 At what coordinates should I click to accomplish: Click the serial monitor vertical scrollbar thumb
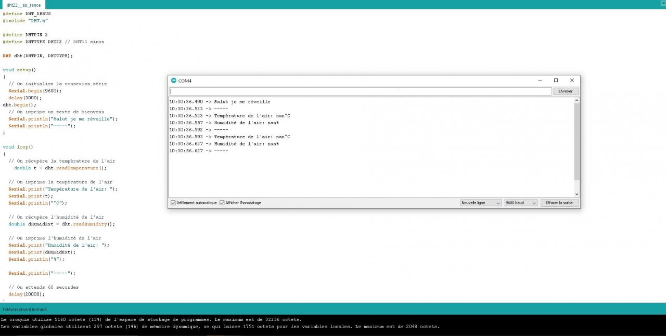tap(577, 142)
